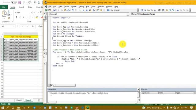196x110 pixels.
Task: Save workbook from Excel quick access toolbar
Action: [20, 2]
